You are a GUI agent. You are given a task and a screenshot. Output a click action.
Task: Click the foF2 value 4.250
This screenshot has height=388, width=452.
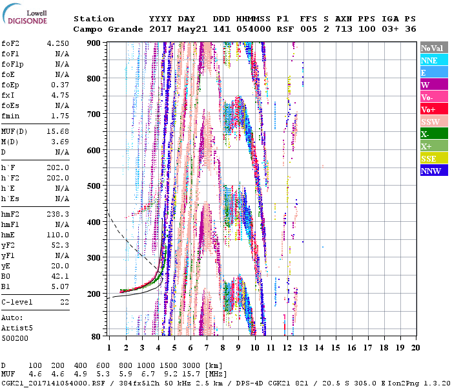point(57,43)
